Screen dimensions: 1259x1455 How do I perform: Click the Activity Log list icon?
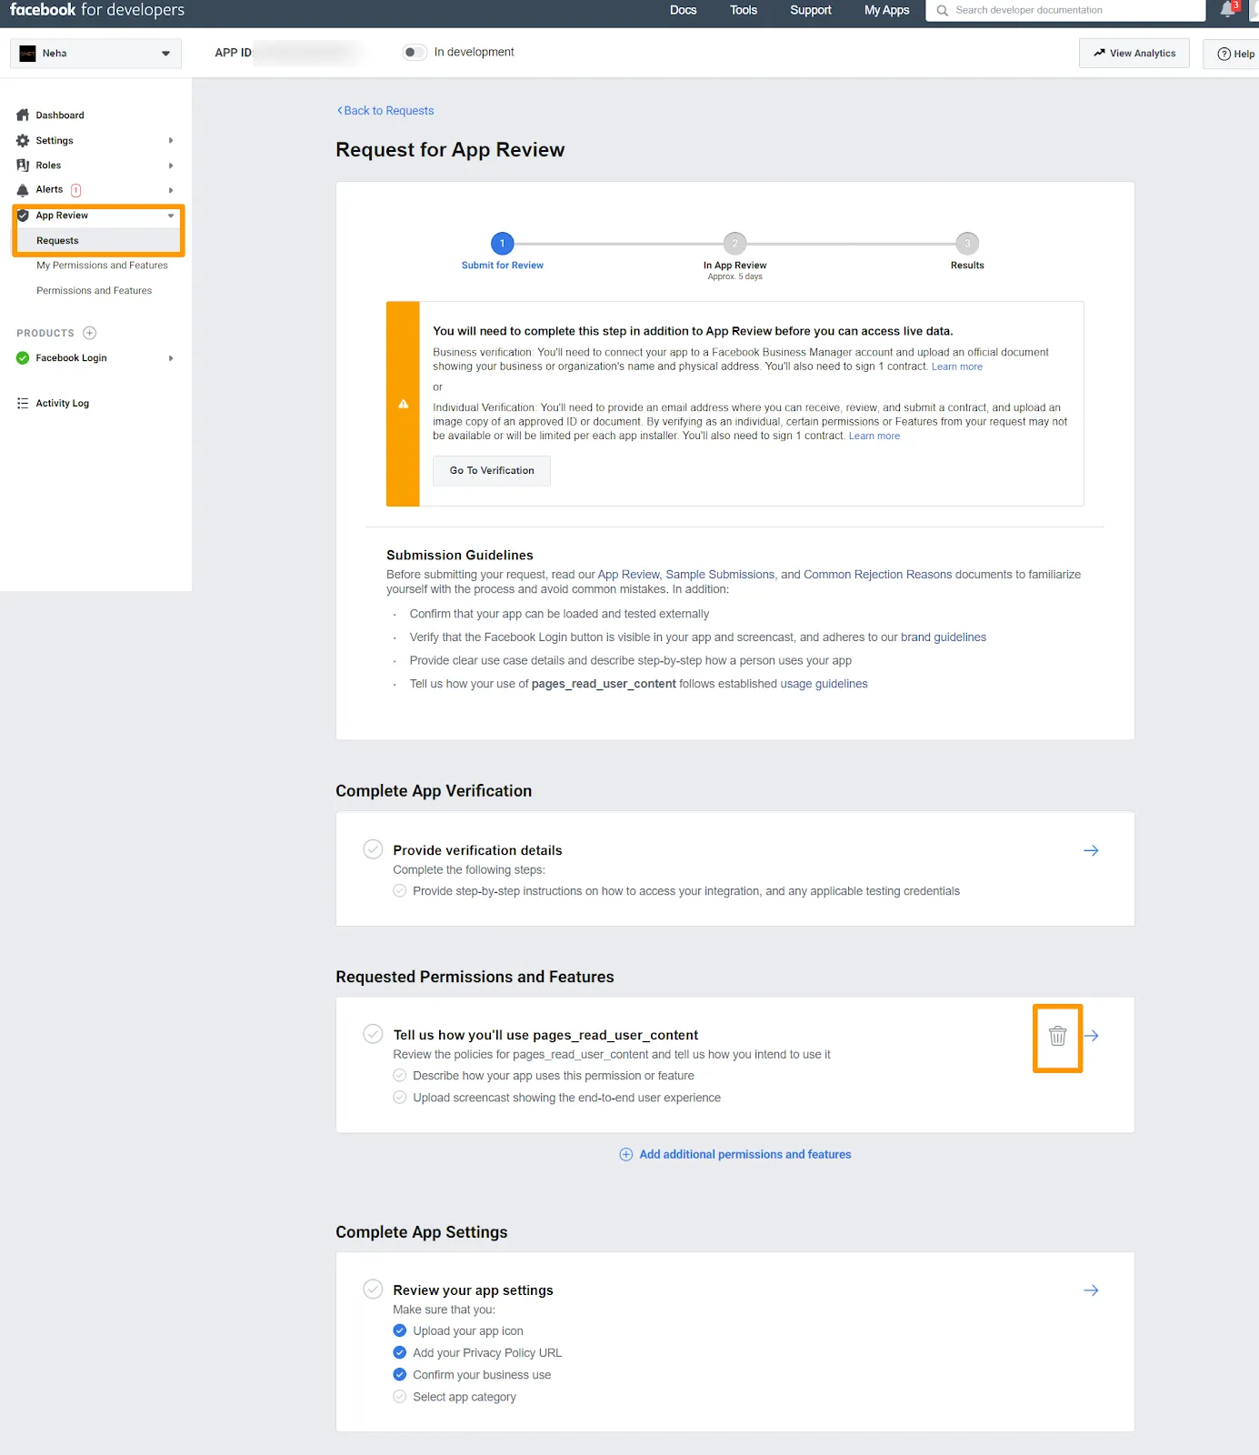tap(23, 404)
